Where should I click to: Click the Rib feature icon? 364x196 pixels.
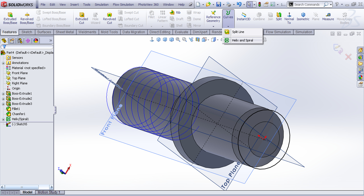click(x=175, y=12)
